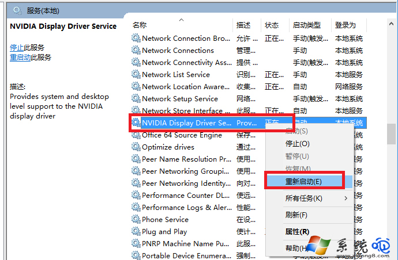Sort by the Status (状态) column header
The image size is (398, 260).
[272, 25]
